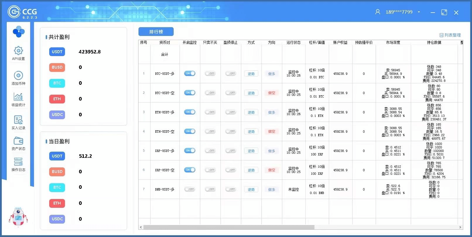Click the 列表整理 link

(450, 35)
